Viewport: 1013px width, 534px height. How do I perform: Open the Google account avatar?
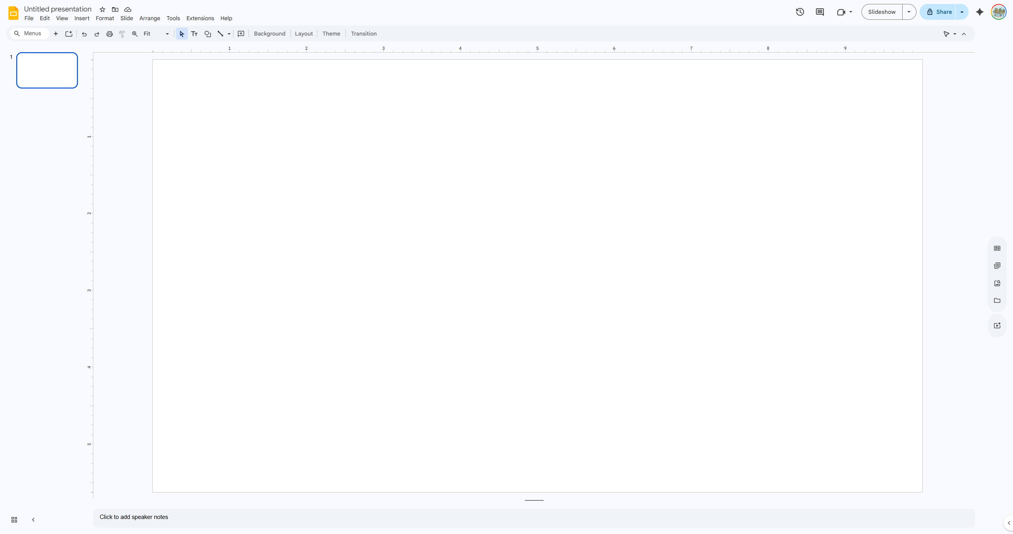[x=999, y=12]
